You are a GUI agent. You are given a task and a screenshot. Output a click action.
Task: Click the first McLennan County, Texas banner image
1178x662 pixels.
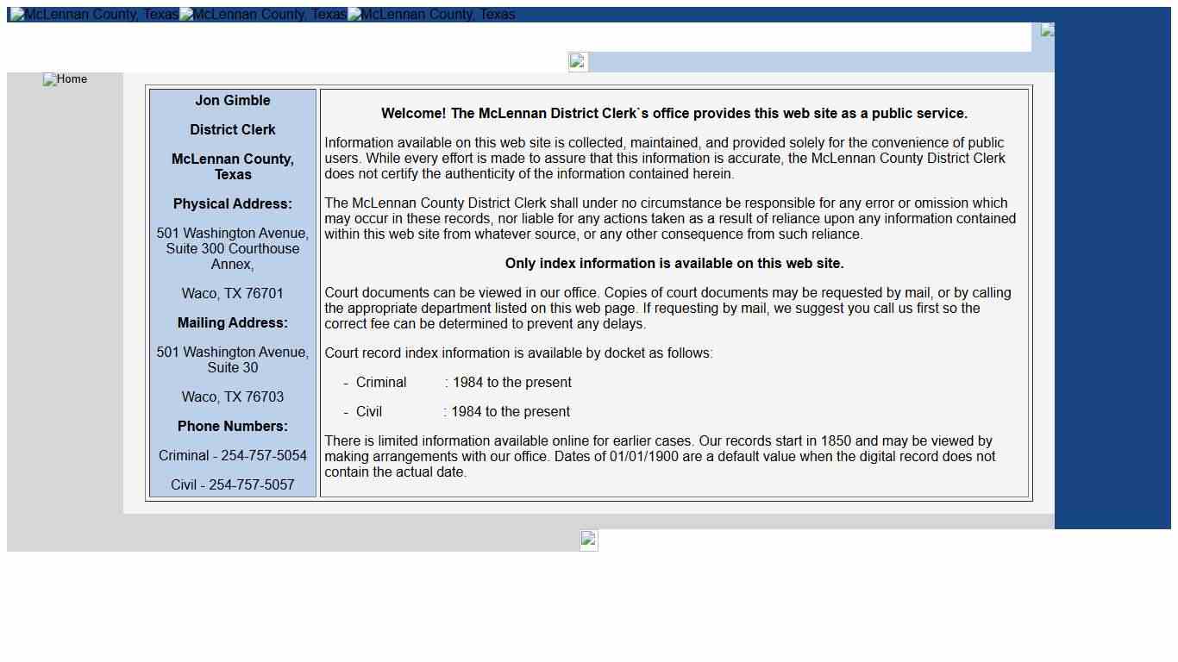[x=94, y=15]
